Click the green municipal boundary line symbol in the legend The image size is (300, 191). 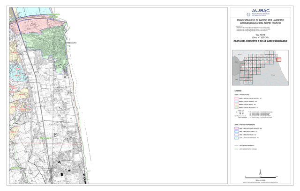(236, 149)
